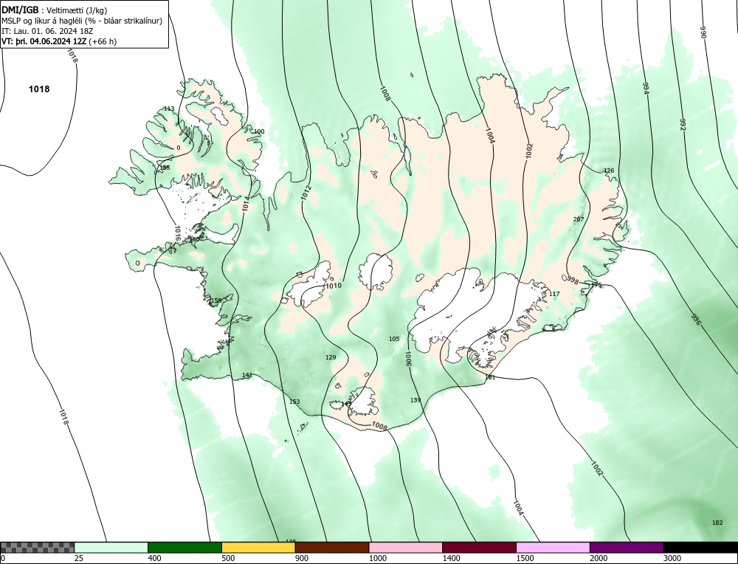Select the station value 207
738x564 pixels.
tap(579, 219)
